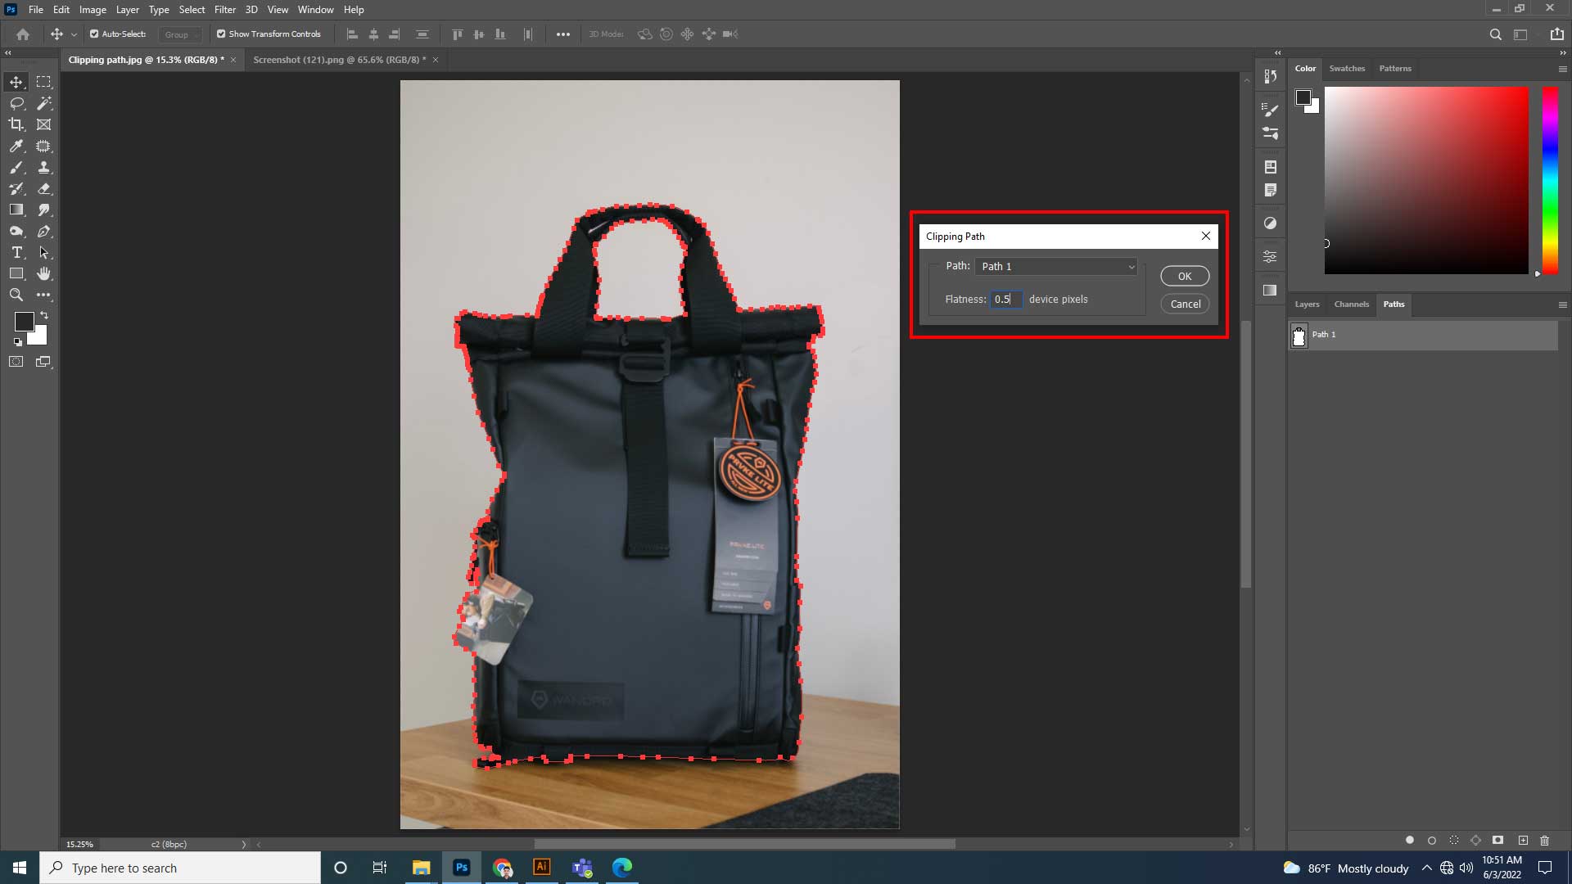Swap foreground and background colors
Screen dimensions: 1572x884
tap(44, 315)
